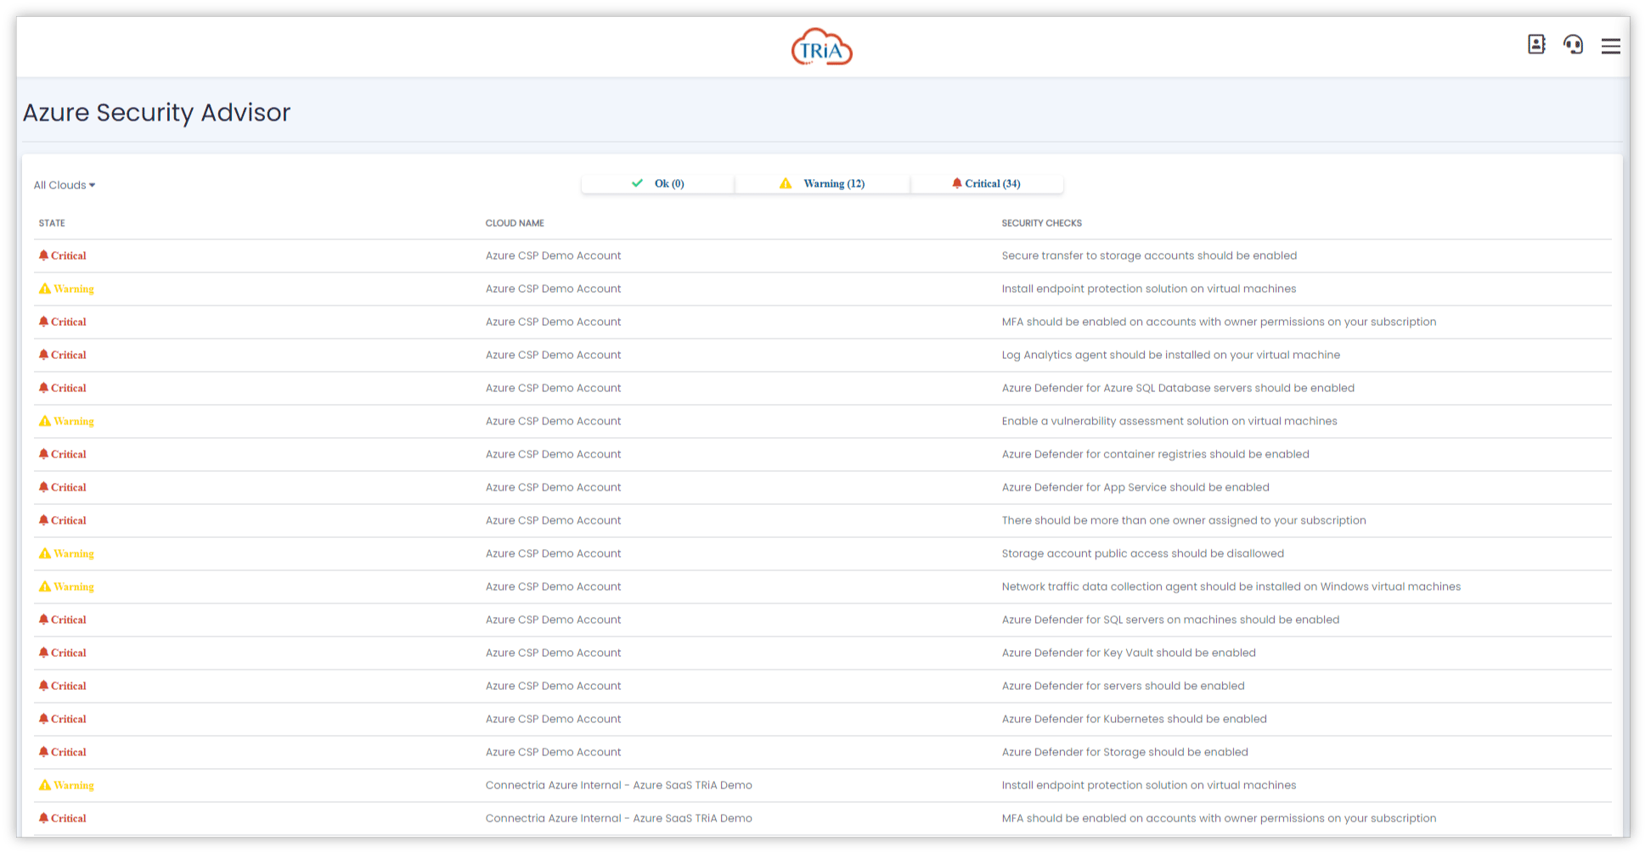Click Azure Security Advisor page title
The image size is (1645, 858).
(x=156, y=113)
